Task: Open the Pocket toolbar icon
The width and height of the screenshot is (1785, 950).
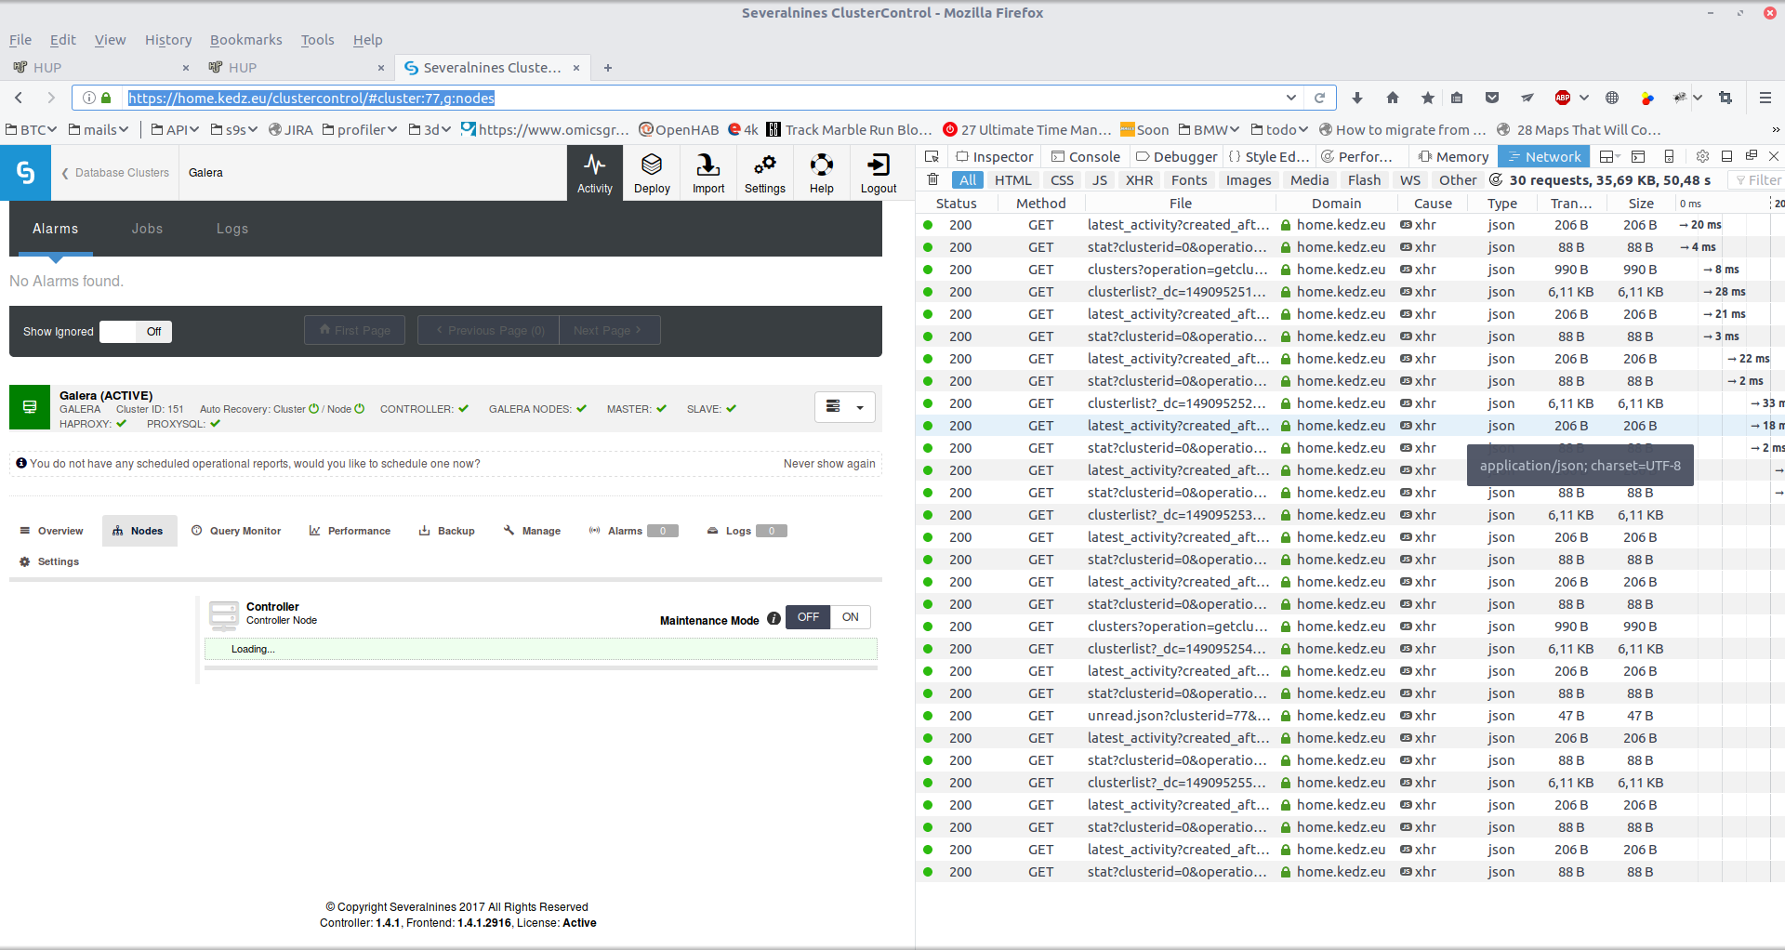Action: point(1492,98)
